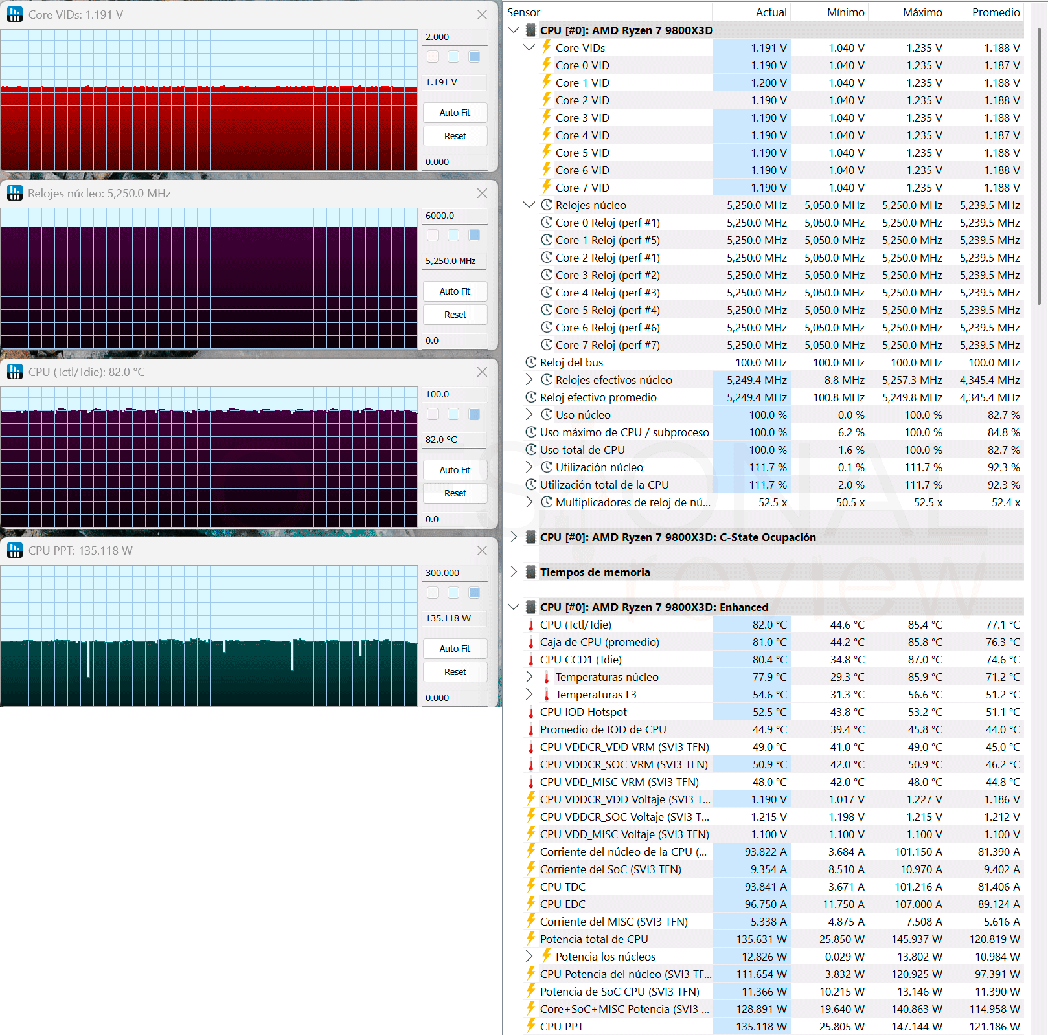Click the thermometer icon of Temperaturas L3

(x=547, y=695)
